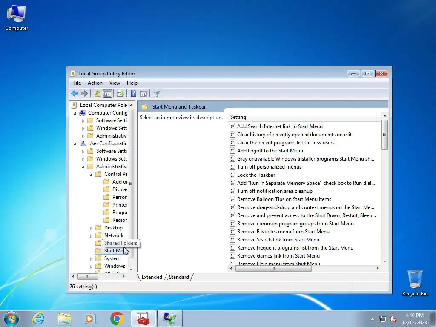Collapse the Control Panel tree node
This screenshot has height=327, width=436.
pos(91,174)
